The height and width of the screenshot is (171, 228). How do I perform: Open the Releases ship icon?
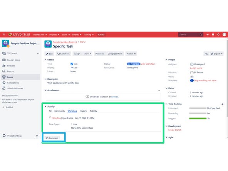4,65
